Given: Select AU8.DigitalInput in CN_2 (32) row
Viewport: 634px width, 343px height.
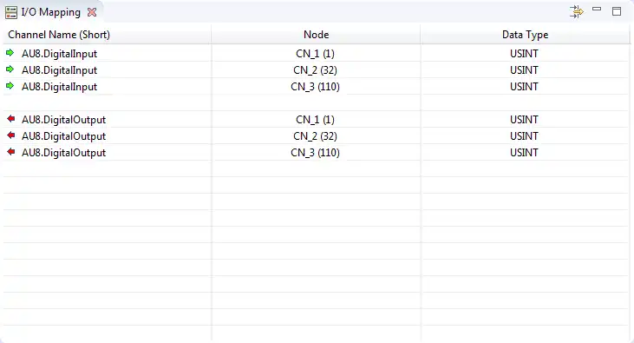Looking at the screenshot, I should point(60,70).
